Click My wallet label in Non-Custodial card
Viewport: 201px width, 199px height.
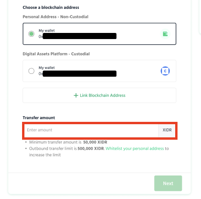click(46, 31)
